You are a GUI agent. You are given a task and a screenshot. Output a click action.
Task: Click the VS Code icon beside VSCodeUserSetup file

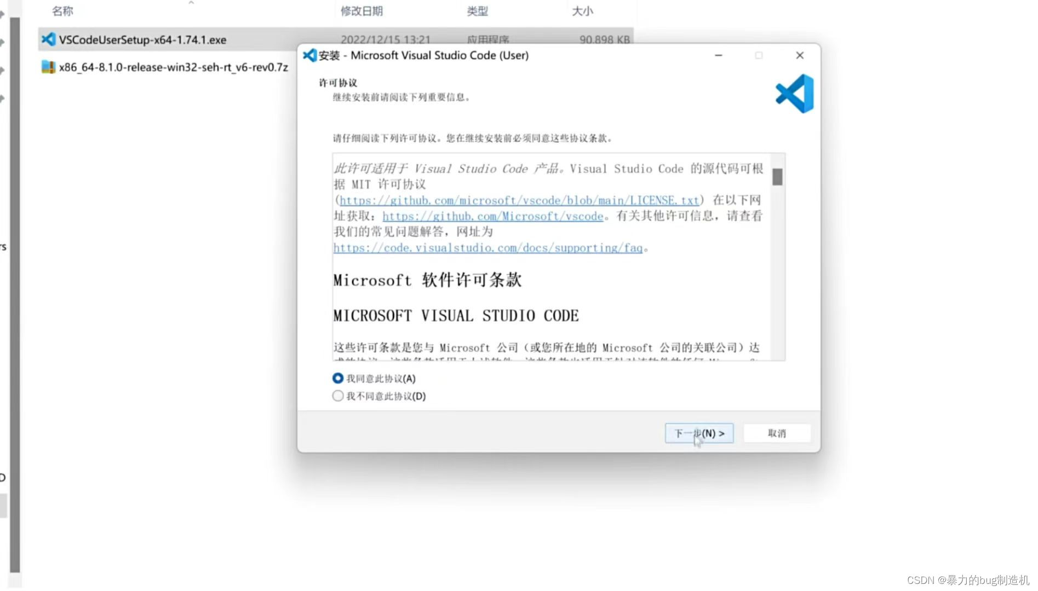pos(48,39)
